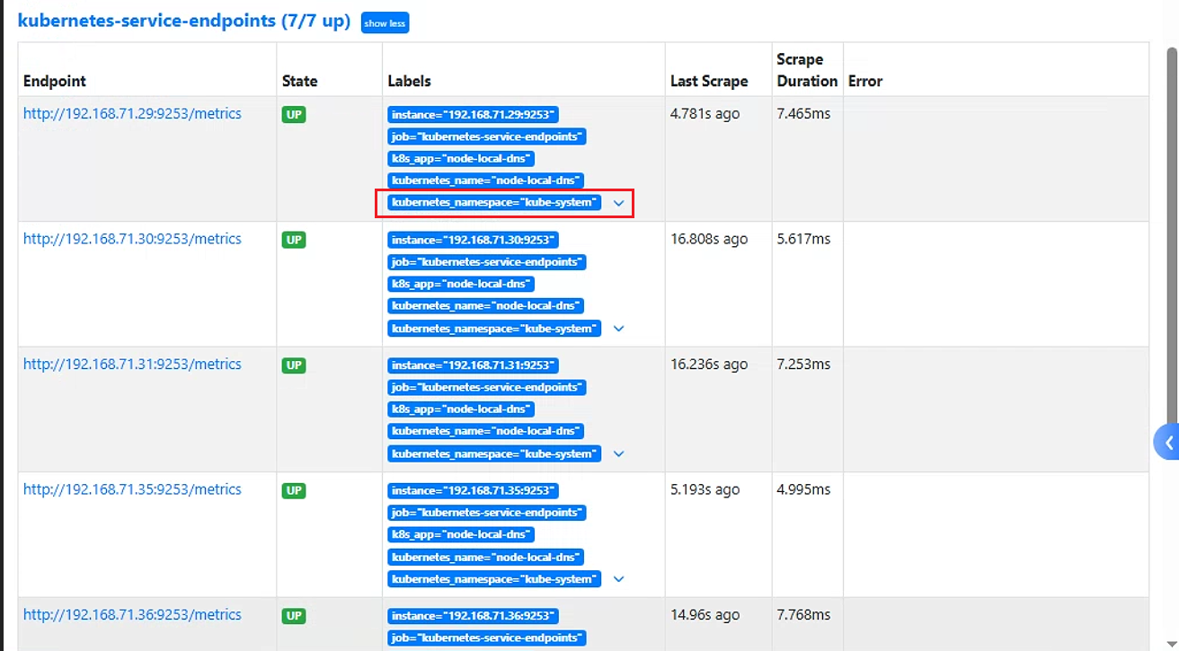Click the Last Scrape column header
This screenshot has height=651, width=1179.
[x=709, y=81]
